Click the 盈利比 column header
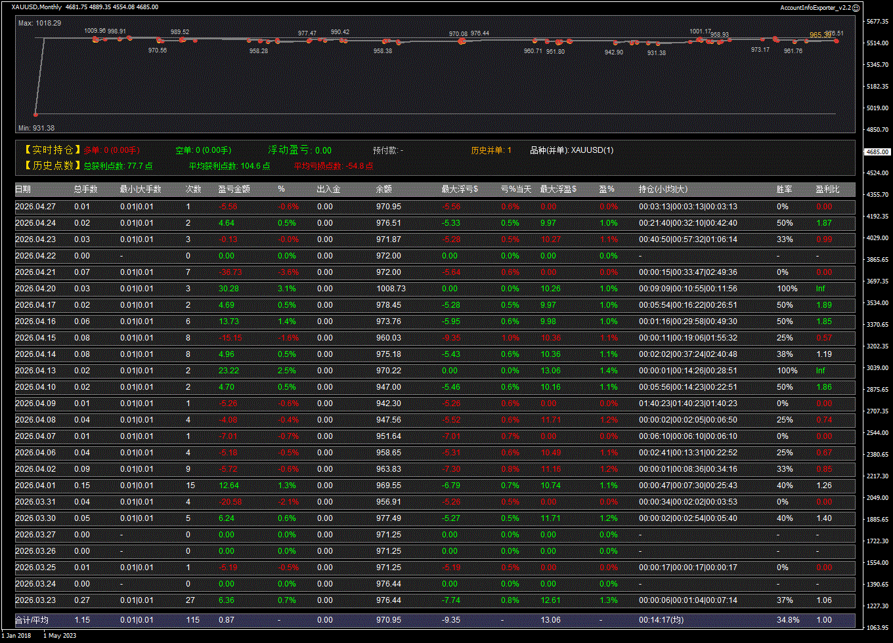This screenshot has height=643, width=893. pyautogui.click(x=827, y=190)
